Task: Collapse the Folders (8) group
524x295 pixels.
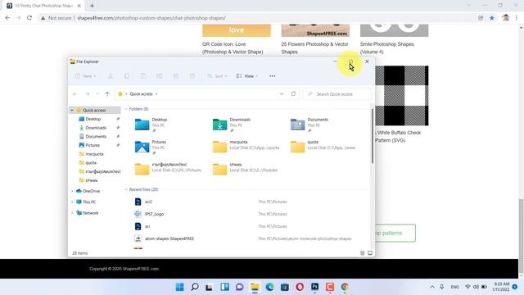Action: (126, 109)
